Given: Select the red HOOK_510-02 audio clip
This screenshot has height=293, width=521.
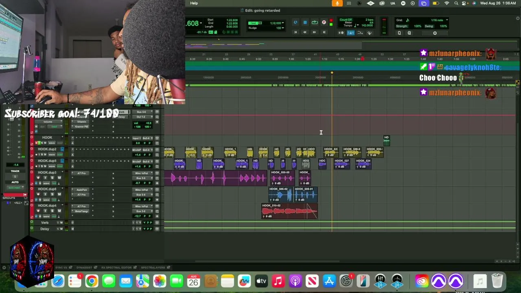Looking at the screenshot, I should pyautogui.click(x=289, y=211).
